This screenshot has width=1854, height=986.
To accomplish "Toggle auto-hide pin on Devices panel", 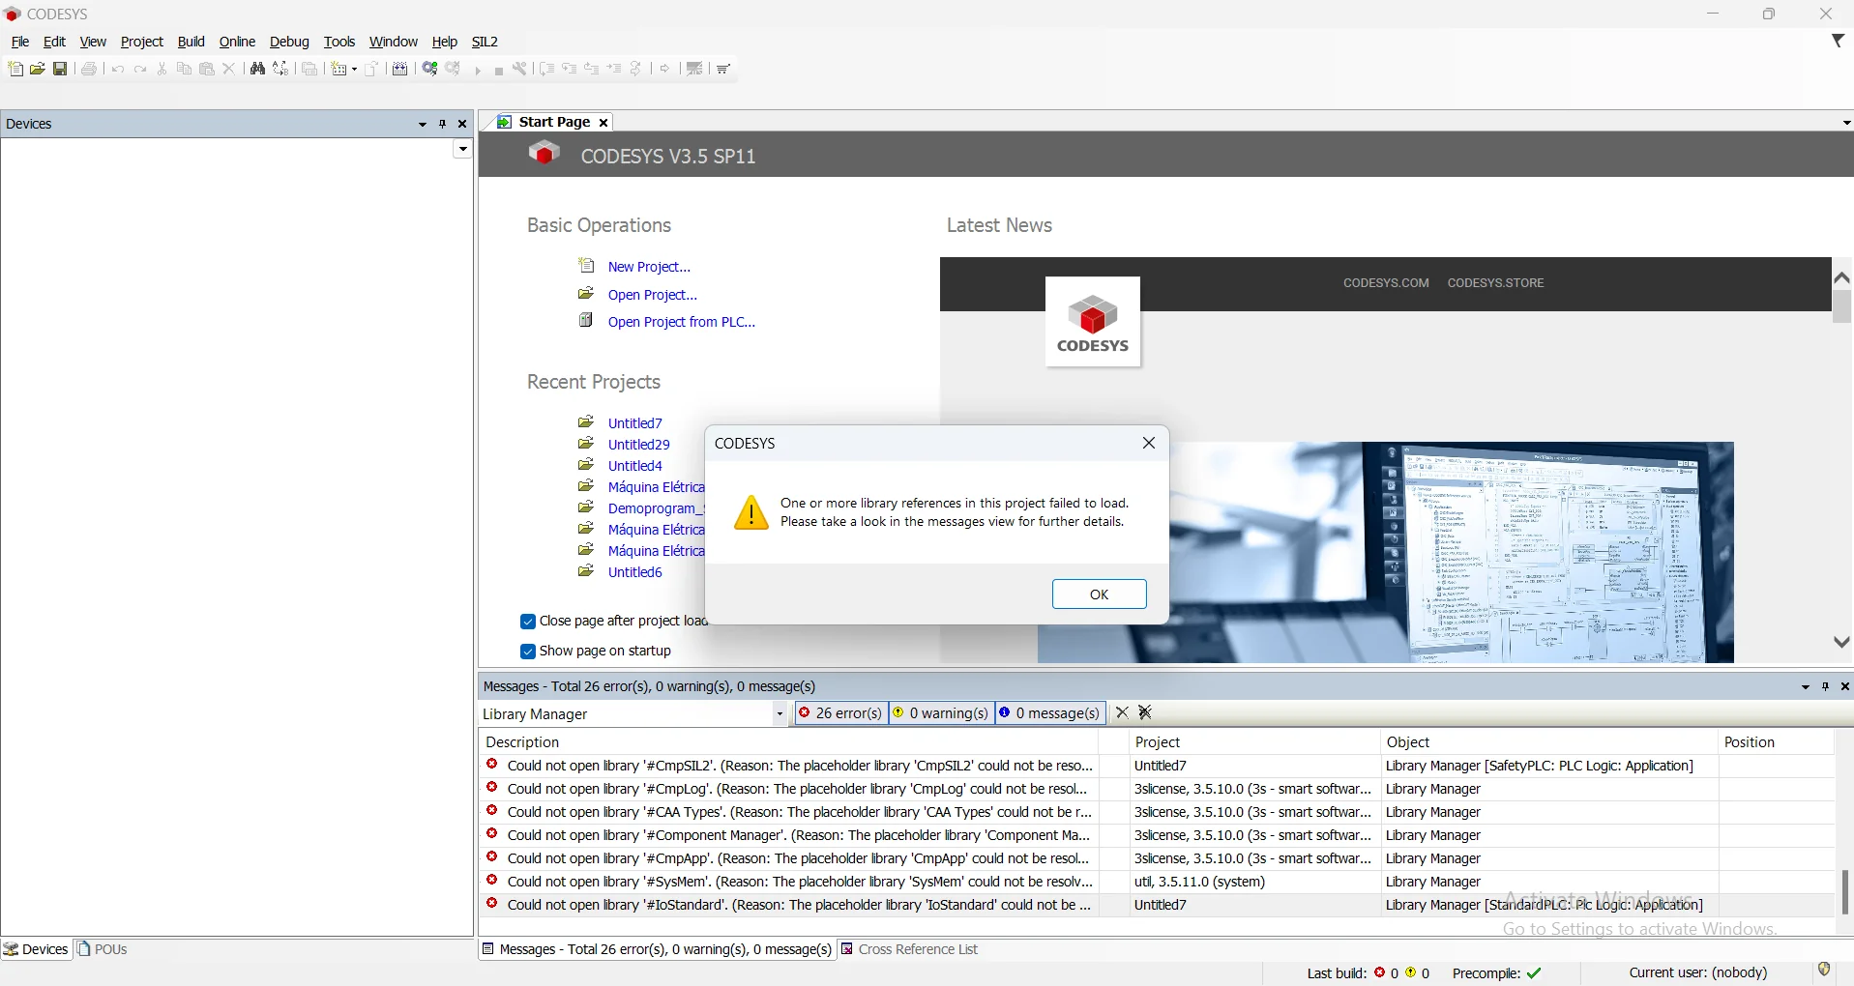I will pos(443,124).
